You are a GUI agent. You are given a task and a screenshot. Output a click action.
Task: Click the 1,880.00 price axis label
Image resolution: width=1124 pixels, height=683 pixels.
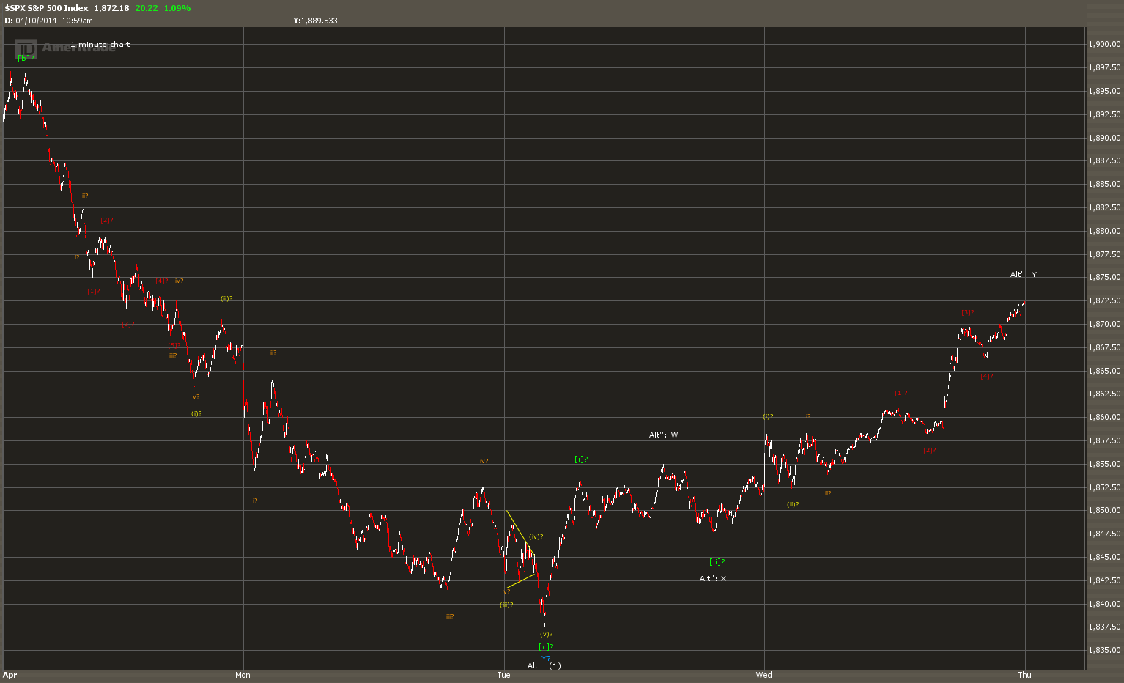pos(1105,231)
